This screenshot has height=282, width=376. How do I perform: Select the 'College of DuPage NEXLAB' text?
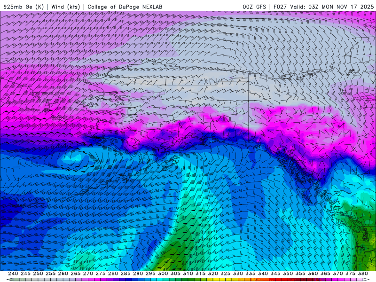(x=125, y=7)
